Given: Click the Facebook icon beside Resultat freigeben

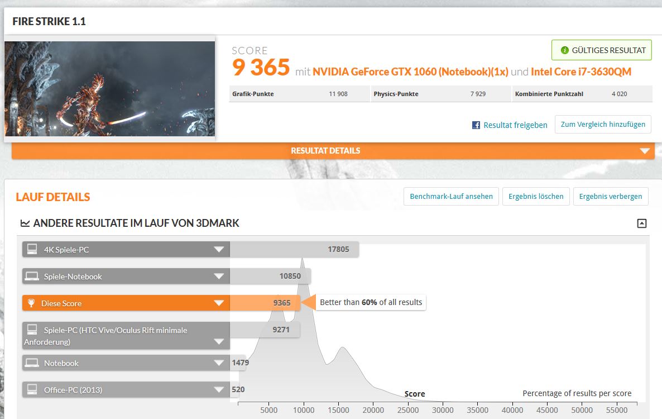Looking at the screenshot, I should [476, 125].
